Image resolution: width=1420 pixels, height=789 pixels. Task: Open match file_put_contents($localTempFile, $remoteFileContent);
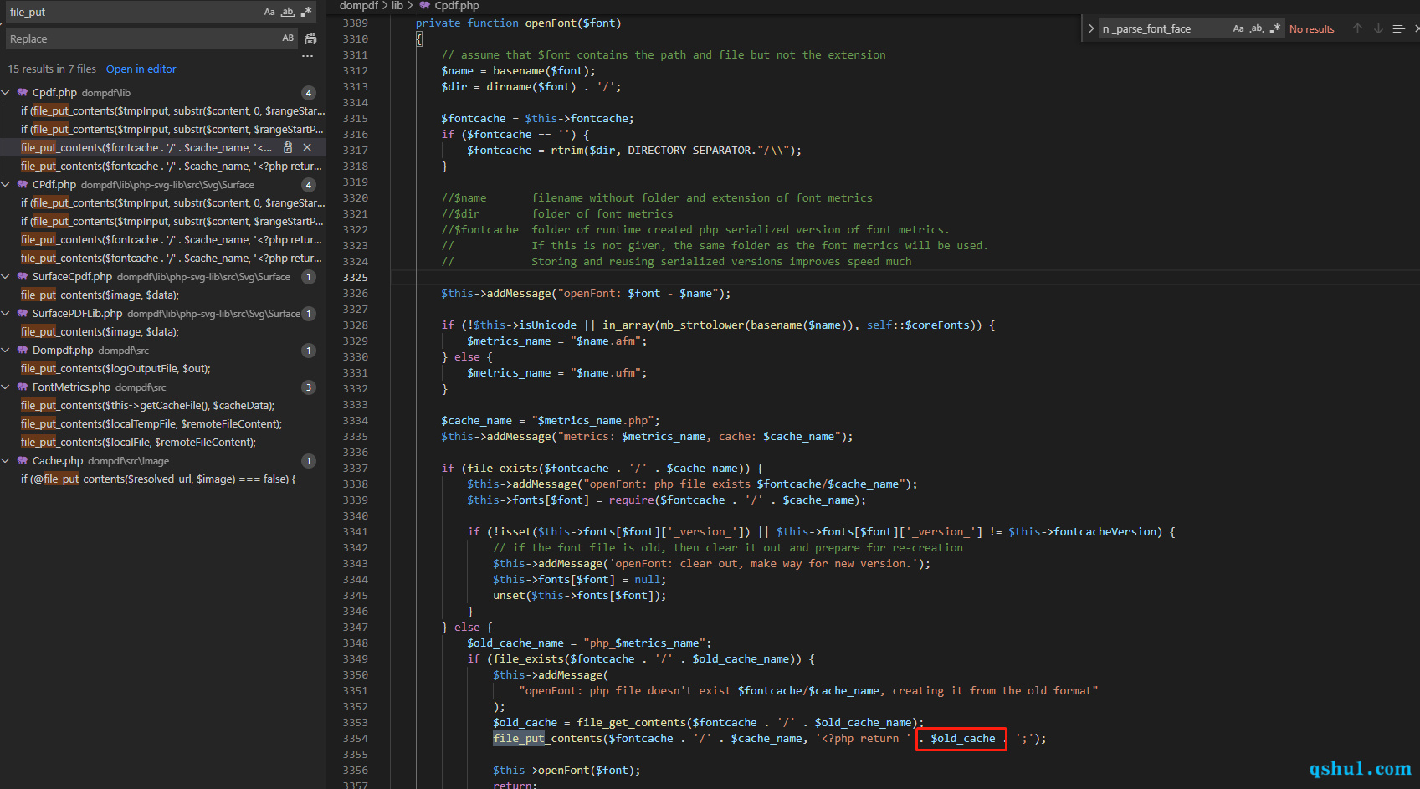pyautogui.click(x=151, y=424)
